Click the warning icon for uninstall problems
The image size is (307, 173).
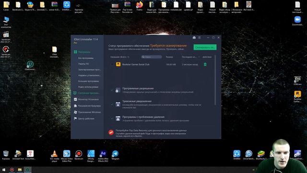tap(118, 118)
